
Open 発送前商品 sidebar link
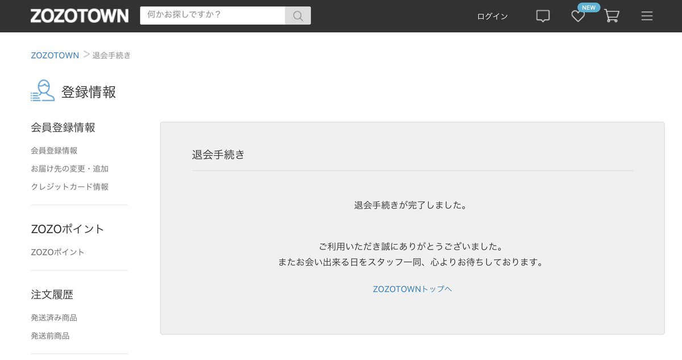(50, 336)
